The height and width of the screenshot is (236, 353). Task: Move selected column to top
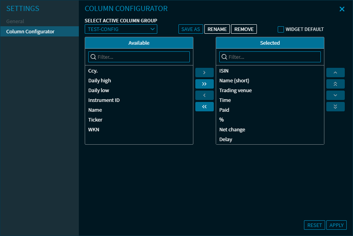(335, 84)
